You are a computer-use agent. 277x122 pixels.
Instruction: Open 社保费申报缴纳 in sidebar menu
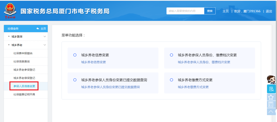[x=23, y=53]
